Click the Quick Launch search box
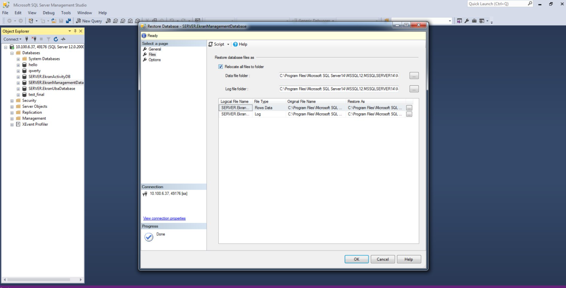Viewport: 566px width, 288px height. pos(497,4)
